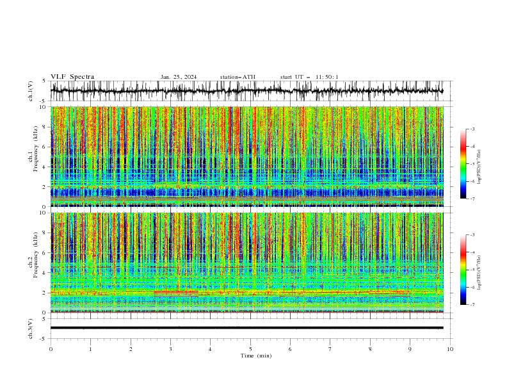Click the "1" tick on the time axis
Image resolution: width=507 pixels, height=392 pixels.
(x=90, y=349)
